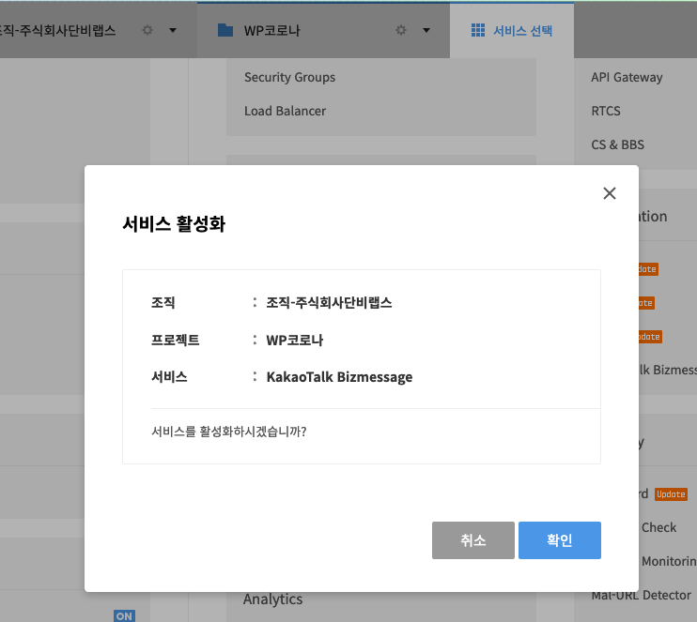697x622 pixels.
Task: Open settings gear for 조직-주식회사단비랩스 organization
Action: tap(147, 30)
